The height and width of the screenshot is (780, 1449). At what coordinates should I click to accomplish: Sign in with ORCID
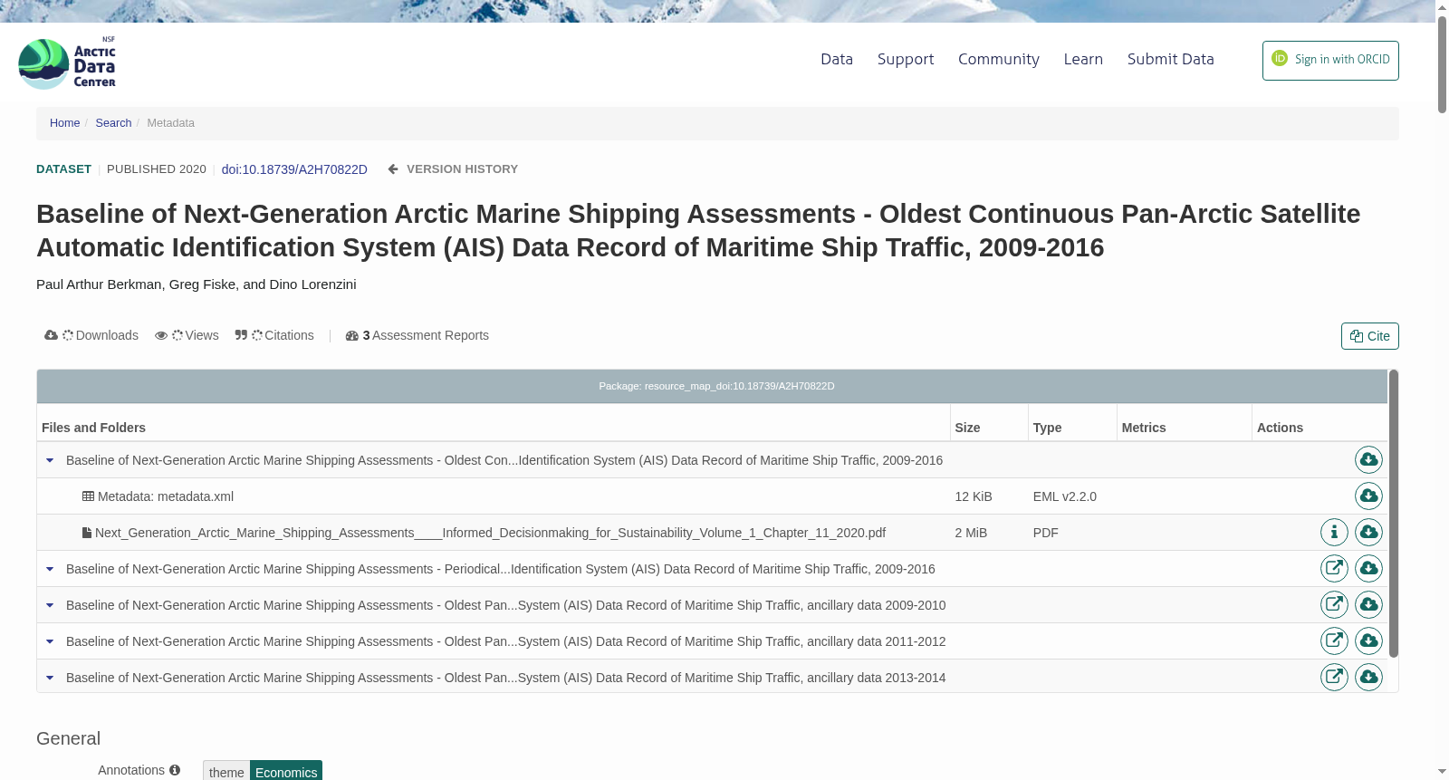1330,61
